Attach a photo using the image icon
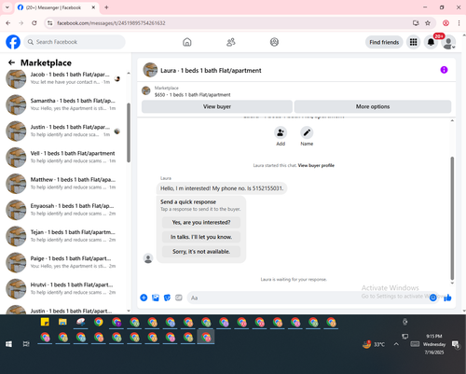Viewport: 466px width, 374px height. (156, 298)
